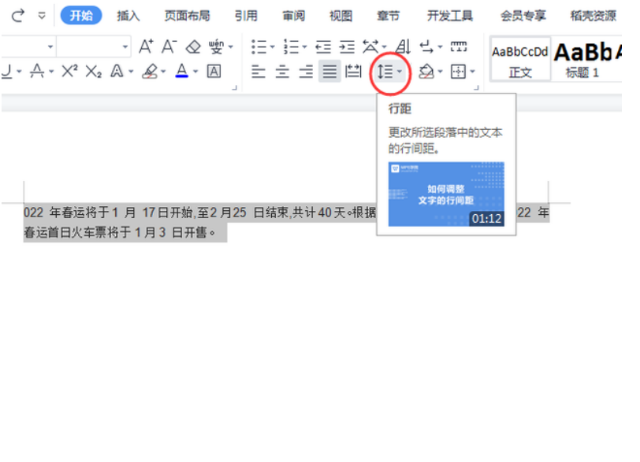Apply the 正文 style
The image size is (640, 462).
[x=520, y=60]
